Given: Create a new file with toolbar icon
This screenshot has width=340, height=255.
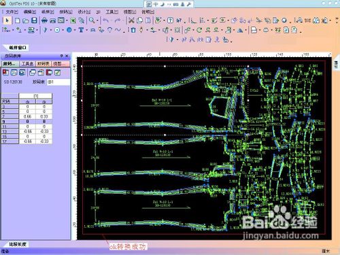Looking at the screenshot, I should click(17, 20).
